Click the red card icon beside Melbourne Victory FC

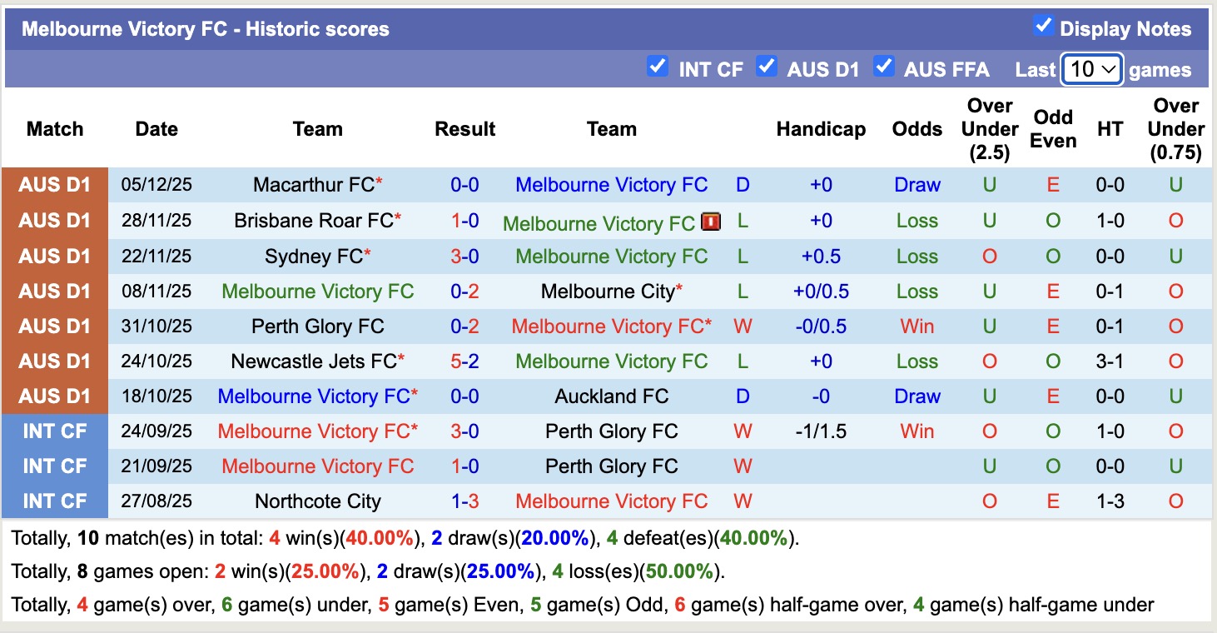[x=710, y=222]
